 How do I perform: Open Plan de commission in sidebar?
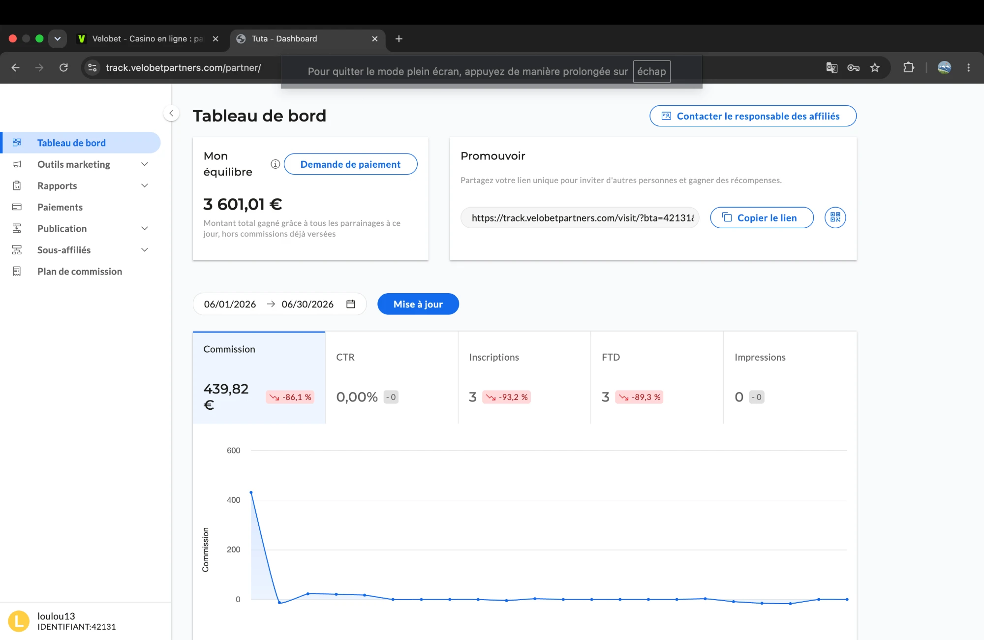coord(80,272)
